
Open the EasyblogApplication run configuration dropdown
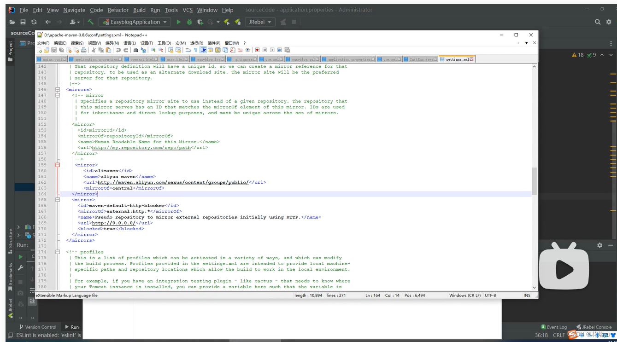tap(135, 22)
